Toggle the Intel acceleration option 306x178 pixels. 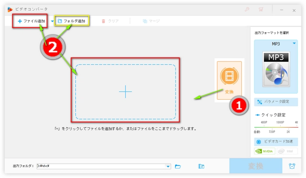(287, 151)
